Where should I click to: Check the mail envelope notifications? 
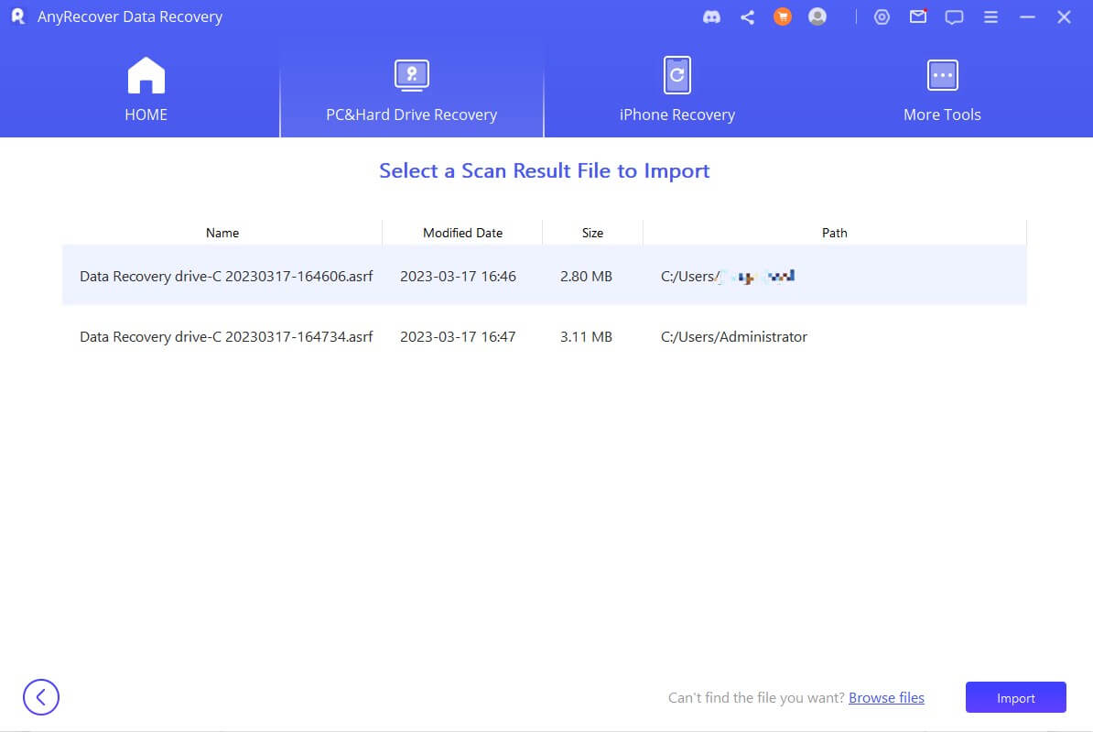pyautogui.click(x=917, y=17)
